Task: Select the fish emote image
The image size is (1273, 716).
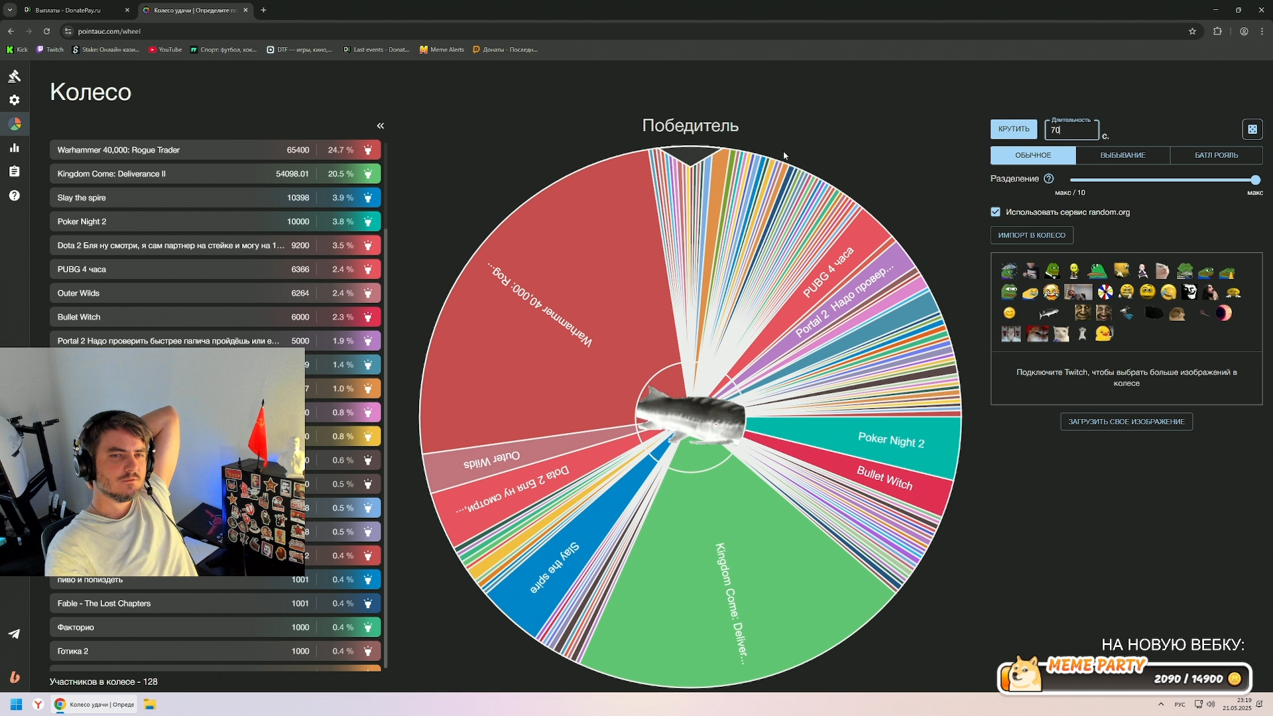Action: (1049, 313)
